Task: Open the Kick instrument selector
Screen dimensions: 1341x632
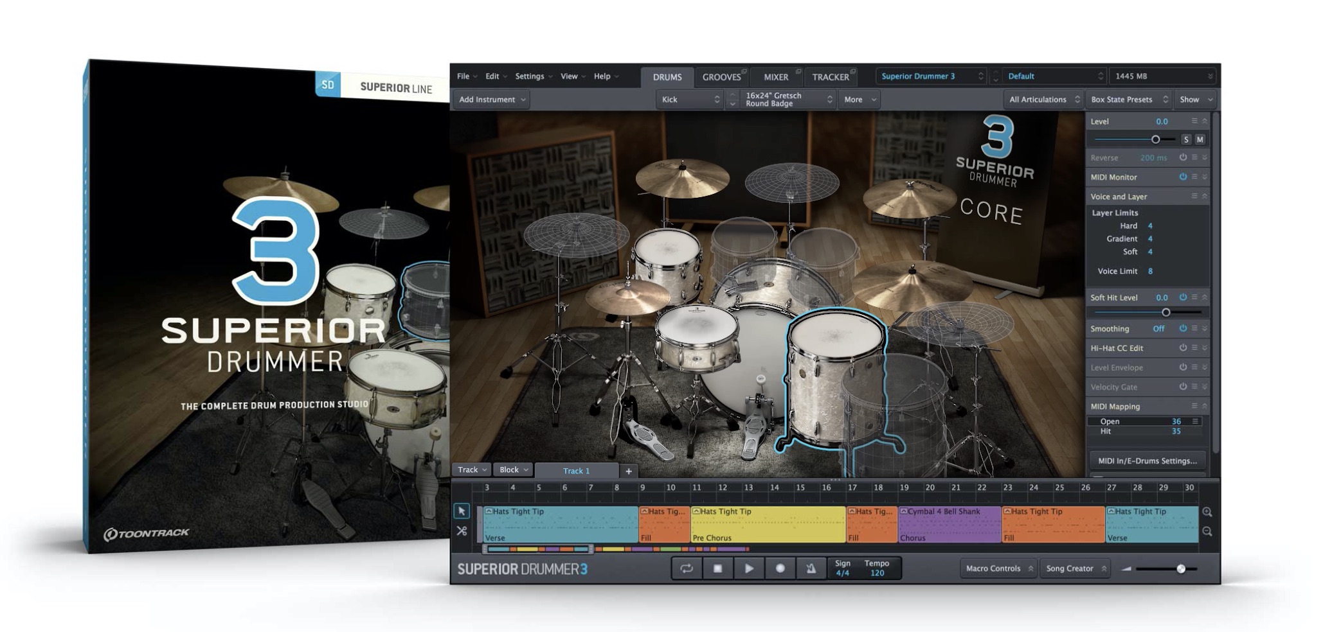Action: 690,100
